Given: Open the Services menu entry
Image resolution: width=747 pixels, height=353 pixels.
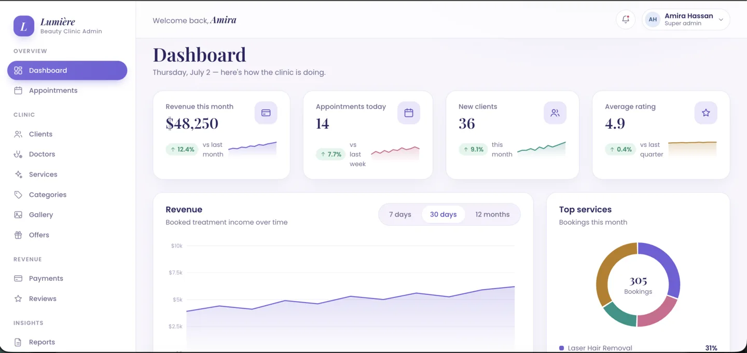Looking at the screenshot, I should point(67,174).
